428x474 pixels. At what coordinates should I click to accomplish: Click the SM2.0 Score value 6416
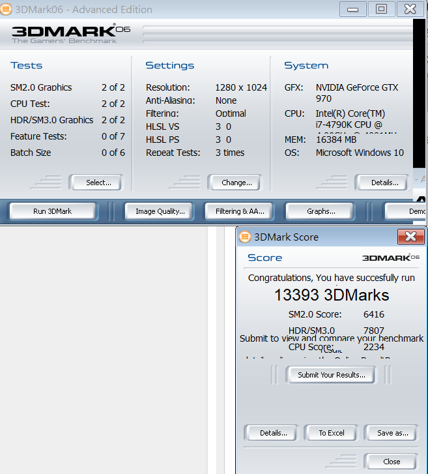[374, 314]
